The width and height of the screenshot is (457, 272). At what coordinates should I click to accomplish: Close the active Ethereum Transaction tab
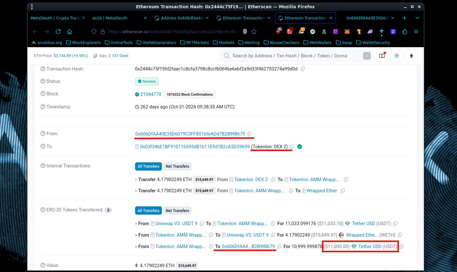point(331,18)
